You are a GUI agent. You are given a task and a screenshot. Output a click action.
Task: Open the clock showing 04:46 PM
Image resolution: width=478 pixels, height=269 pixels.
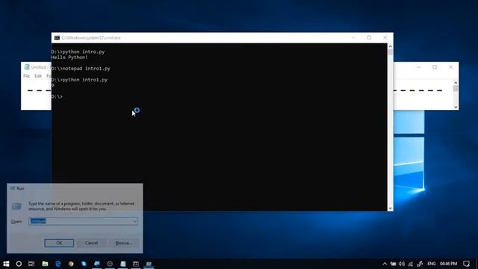point(448,264)
